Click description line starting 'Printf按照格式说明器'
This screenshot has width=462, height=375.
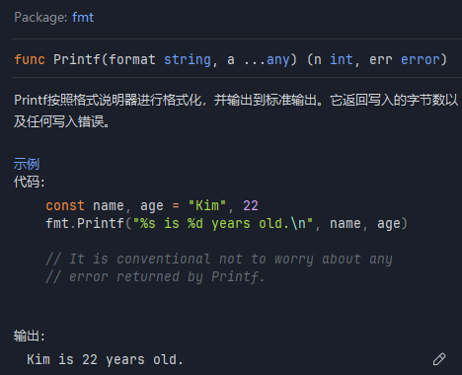236,100
